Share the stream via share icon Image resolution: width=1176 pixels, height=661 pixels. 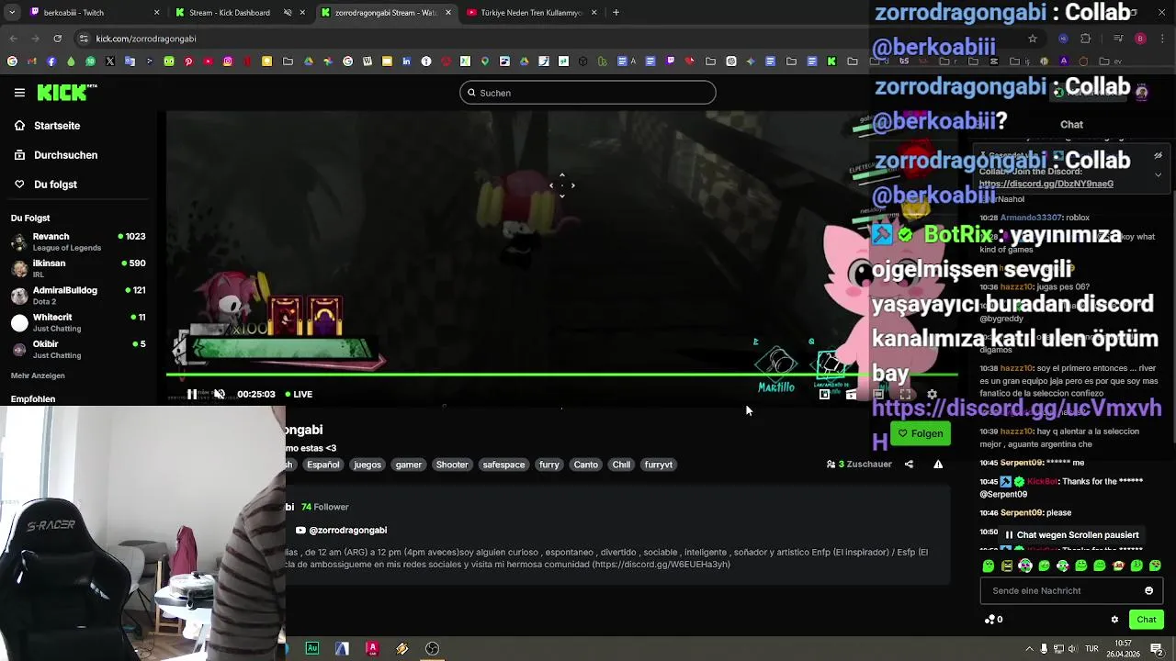[909, 465]
